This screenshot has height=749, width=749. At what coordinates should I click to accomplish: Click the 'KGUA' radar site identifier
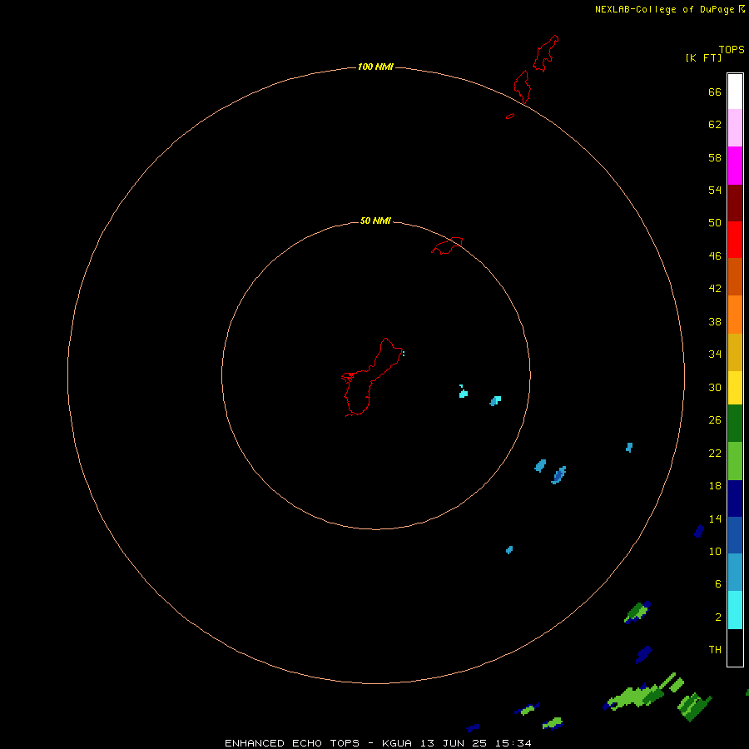point(398,743)
